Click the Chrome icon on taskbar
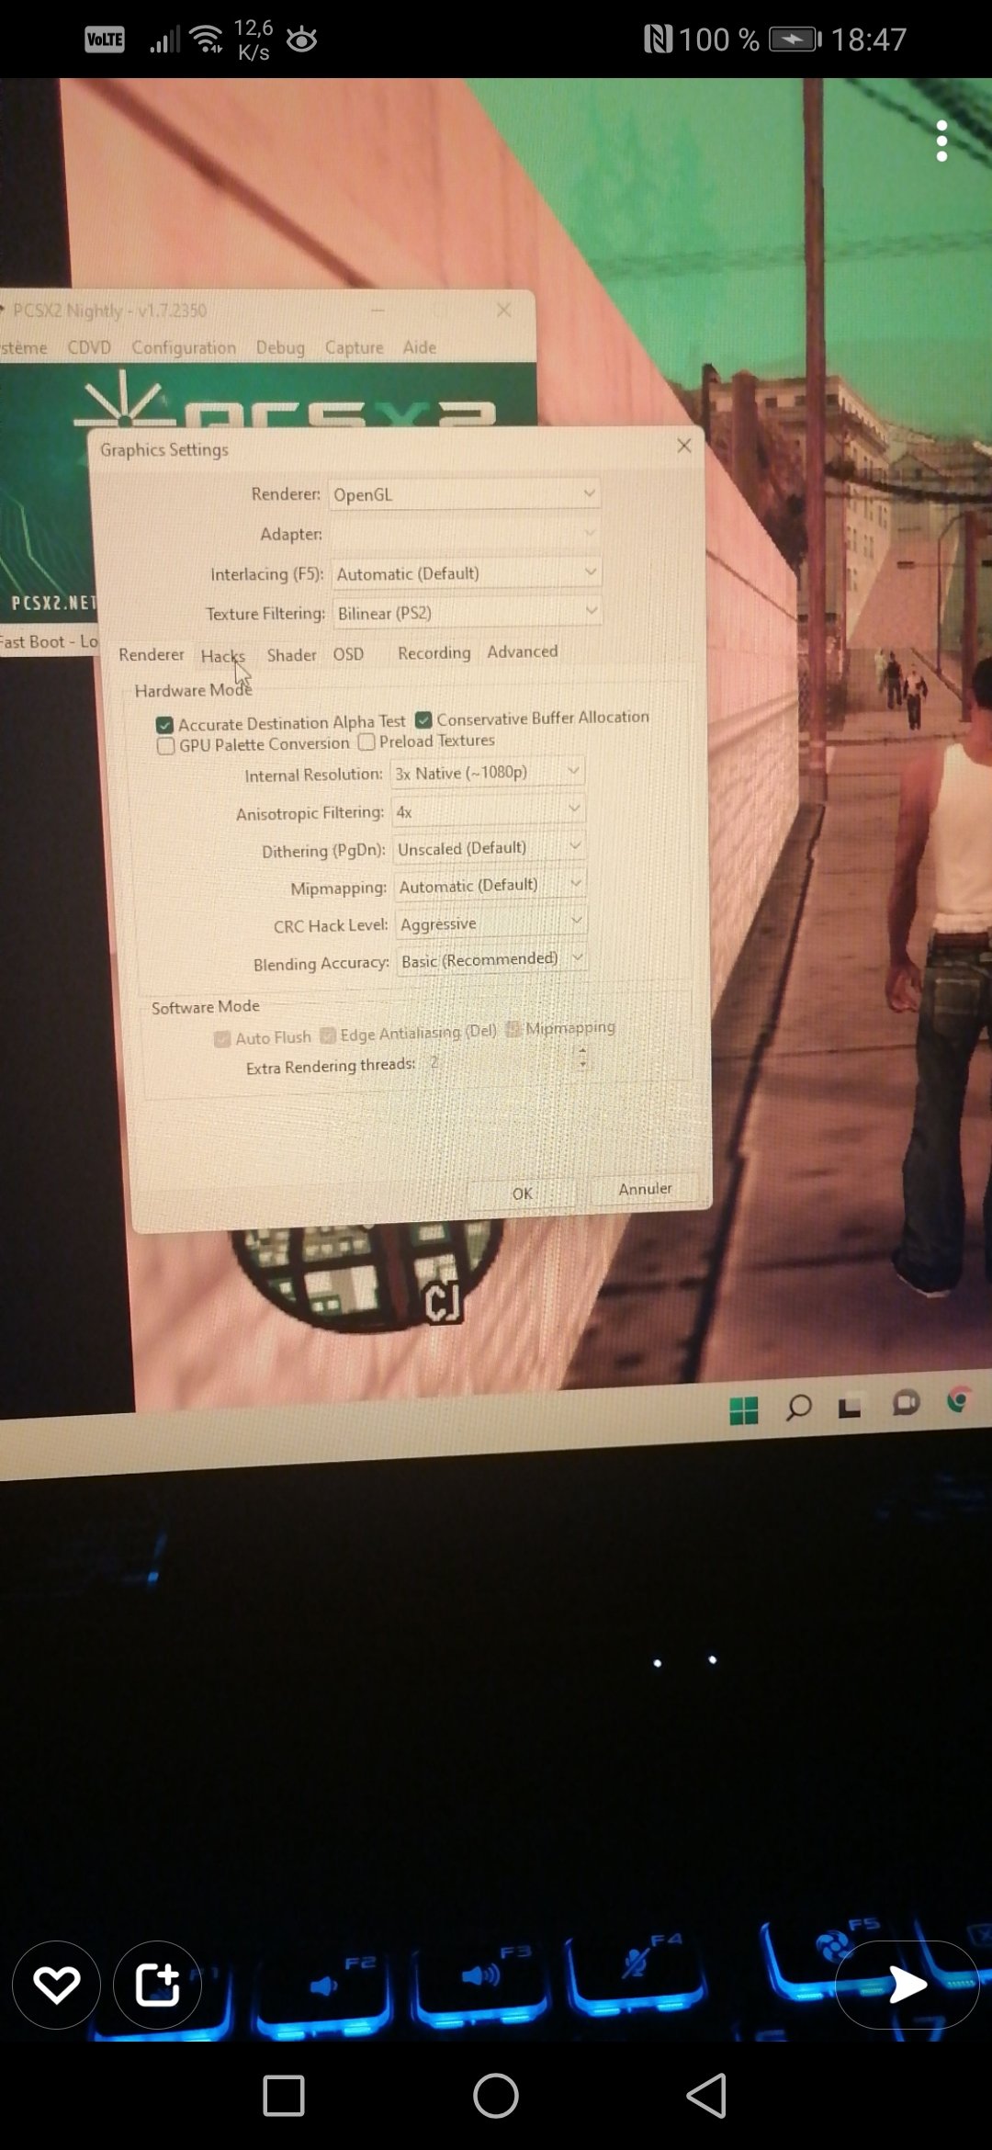This screenshot has height=2150, width=992. pos(958,1400)
